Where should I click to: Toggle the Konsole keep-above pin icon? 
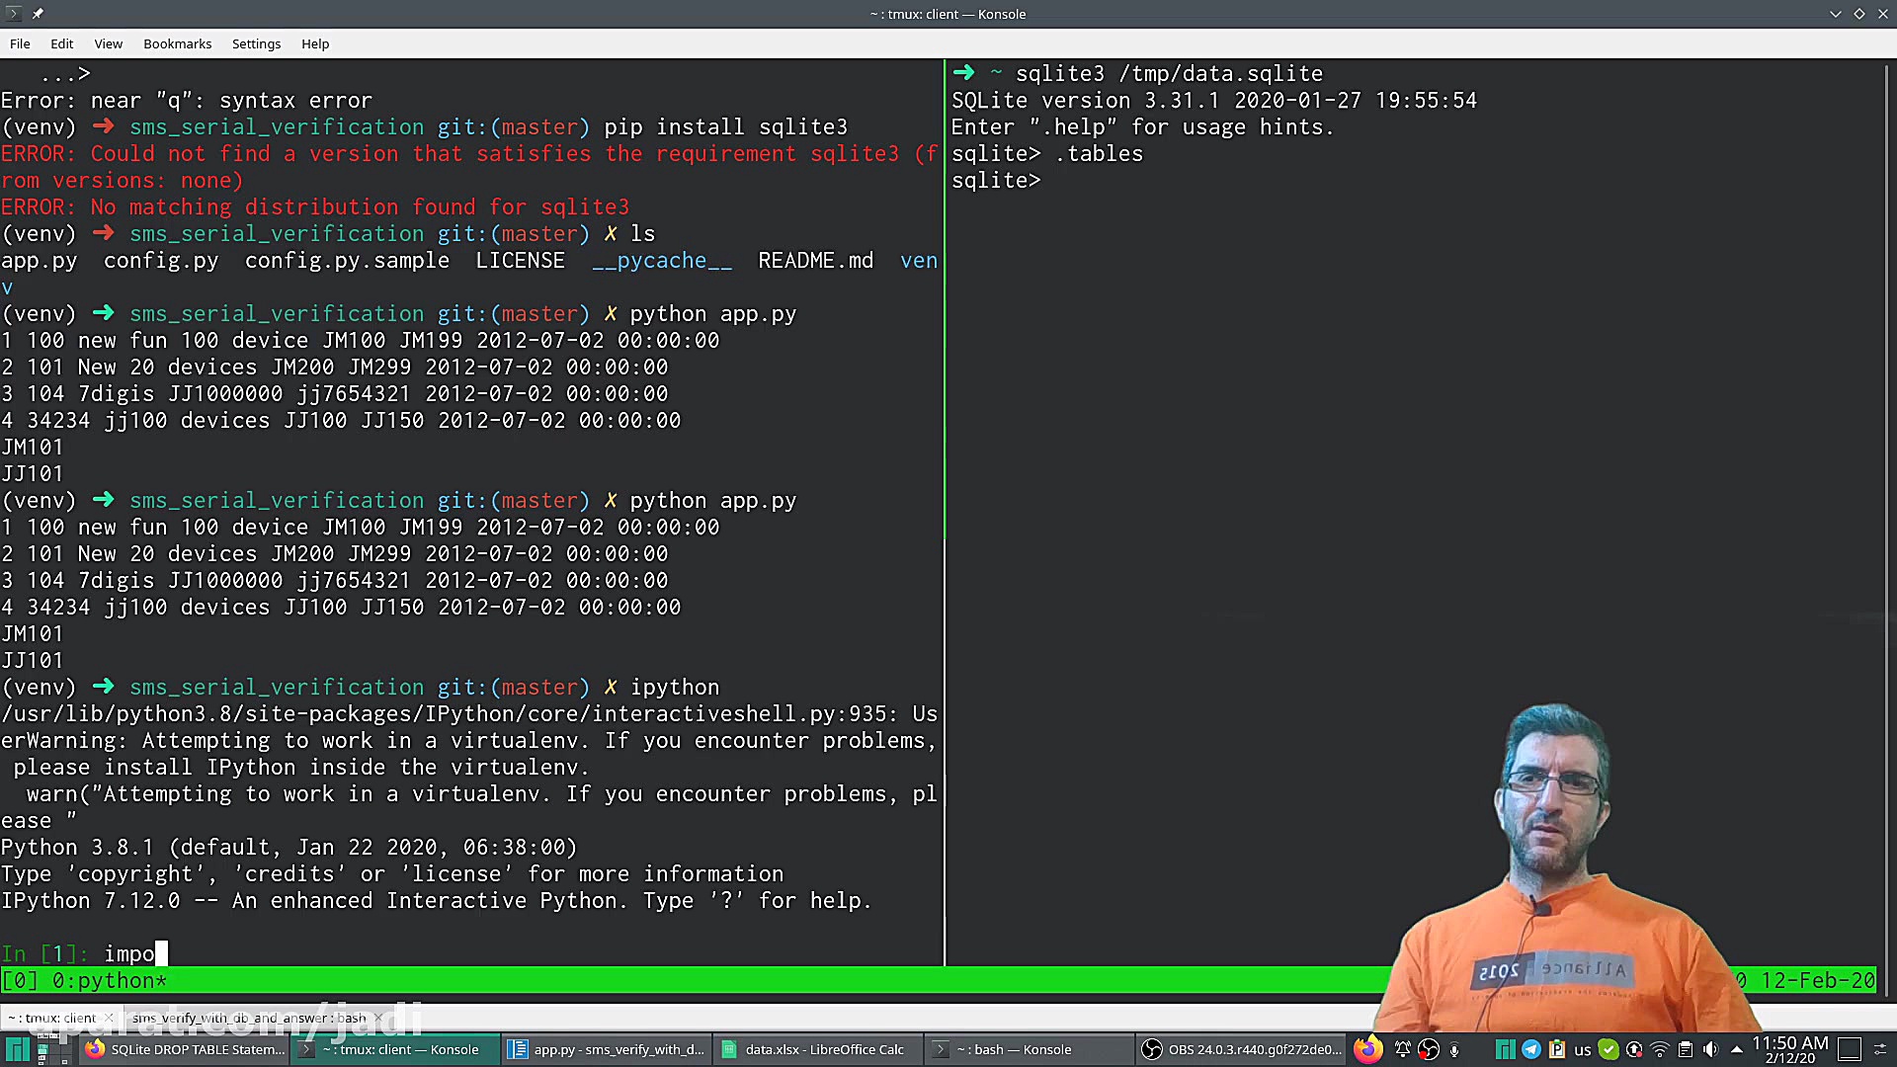(38, 14)
